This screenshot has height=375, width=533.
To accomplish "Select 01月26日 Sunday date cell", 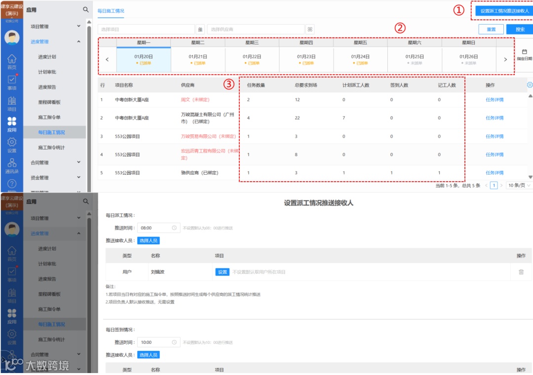I will tap(469, 60).
